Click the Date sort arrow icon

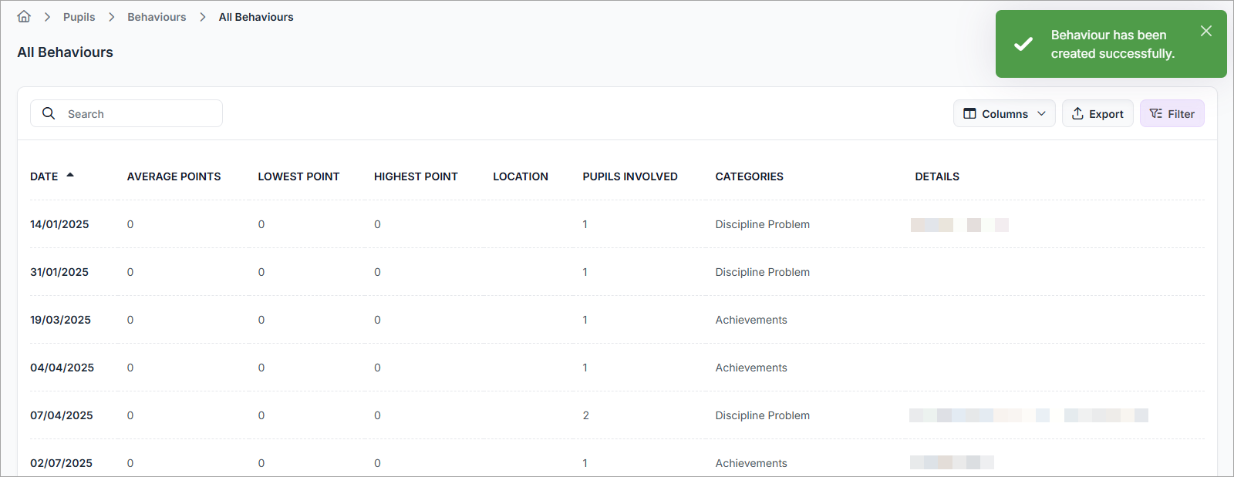70,176
